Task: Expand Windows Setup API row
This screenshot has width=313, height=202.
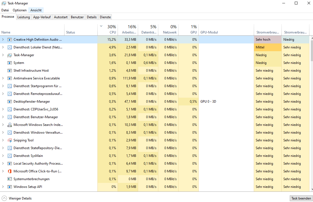Action: pos(3,187)
